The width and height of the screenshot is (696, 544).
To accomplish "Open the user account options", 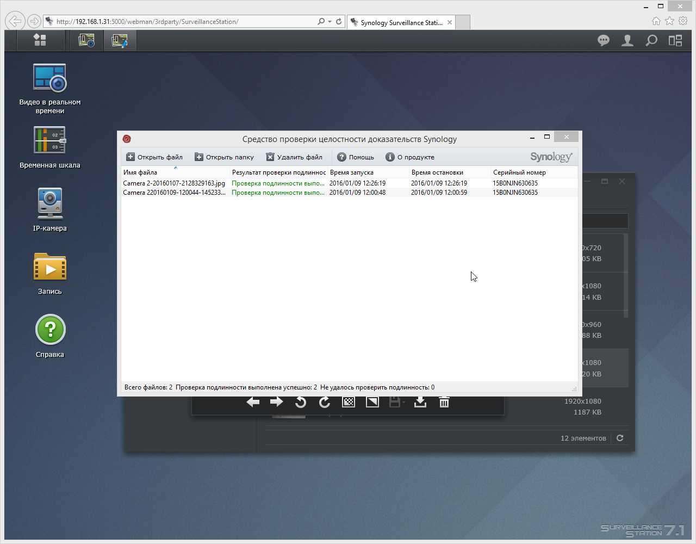I will click(627, 41).
